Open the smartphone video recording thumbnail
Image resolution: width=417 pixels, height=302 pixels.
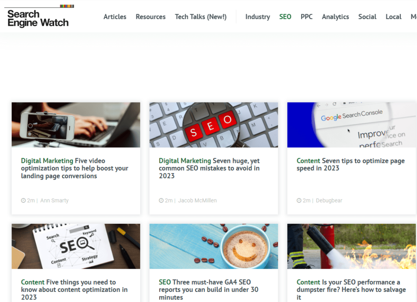click(76, 125)
